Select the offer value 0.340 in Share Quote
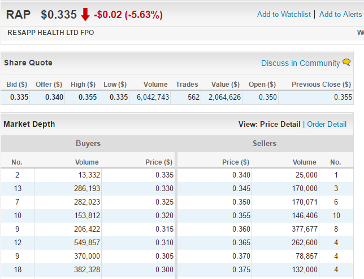 pyautogui.click(x=54, y=98)
